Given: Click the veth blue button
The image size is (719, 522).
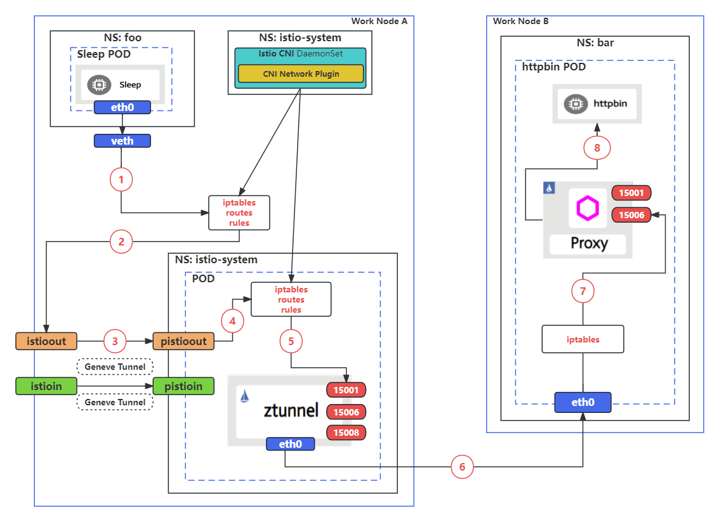Looking at the screenshot, I should click(122, 140).
